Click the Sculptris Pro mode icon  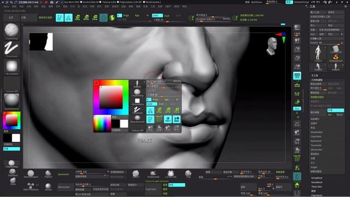click(x=112, y=18)
